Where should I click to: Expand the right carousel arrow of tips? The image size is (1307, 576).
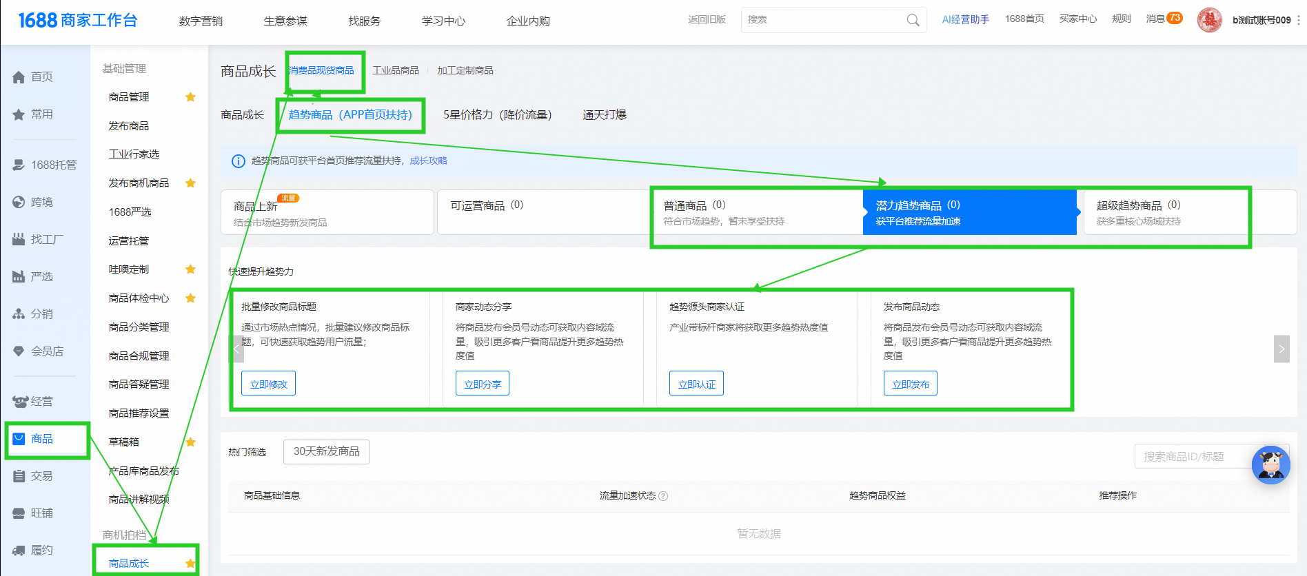pyautogui.click(x=1281, y=349)
